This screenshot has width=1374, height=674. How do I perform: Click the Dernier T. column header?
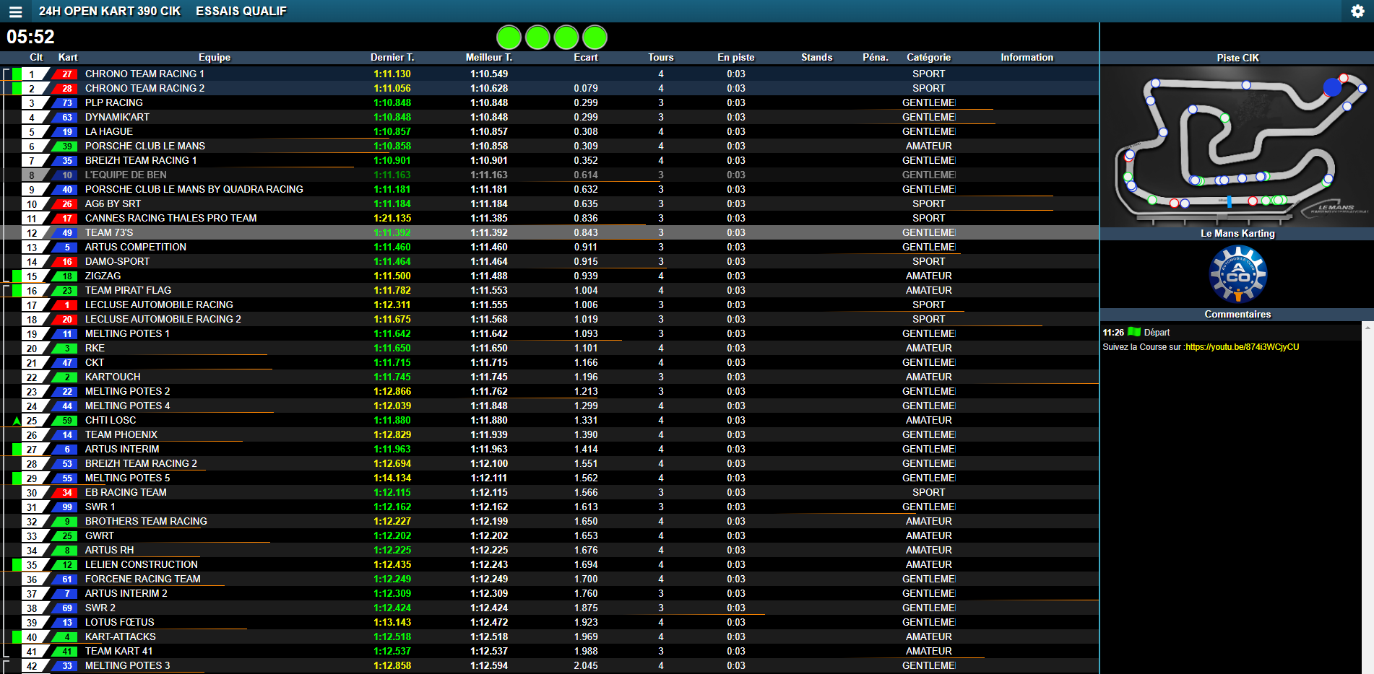(x=392, y=58)
